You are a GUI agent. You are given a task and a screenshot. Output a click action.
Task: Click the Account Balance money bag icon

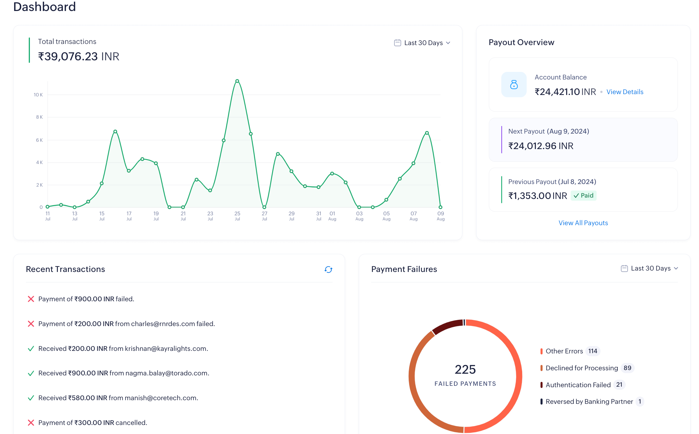click(x=514, y=84)
